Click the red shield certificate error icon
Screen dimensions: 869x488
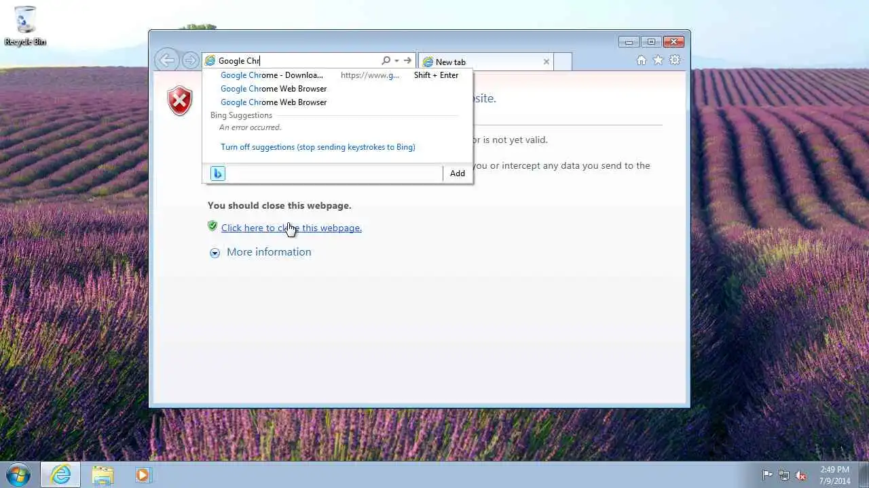coord(179,102)
